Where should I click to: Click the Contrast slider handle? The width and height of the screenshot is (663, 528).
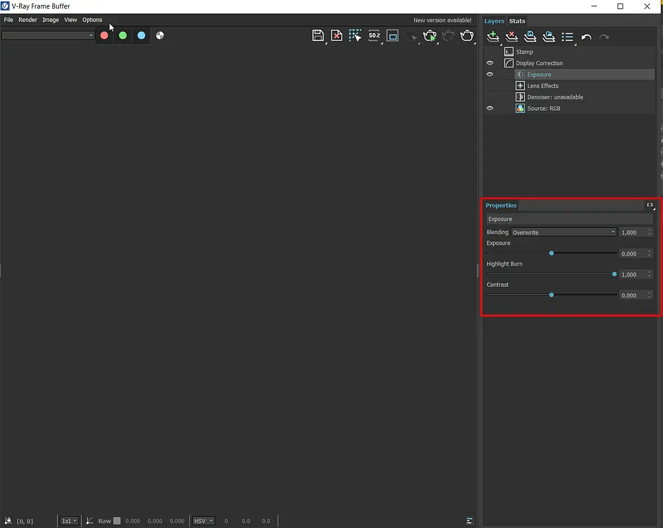pos(551,295)
